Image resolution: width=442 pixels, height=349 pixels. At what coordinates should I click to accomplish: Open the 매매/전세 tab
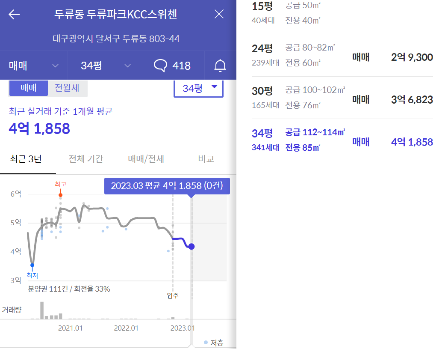[x=146, y=159]
